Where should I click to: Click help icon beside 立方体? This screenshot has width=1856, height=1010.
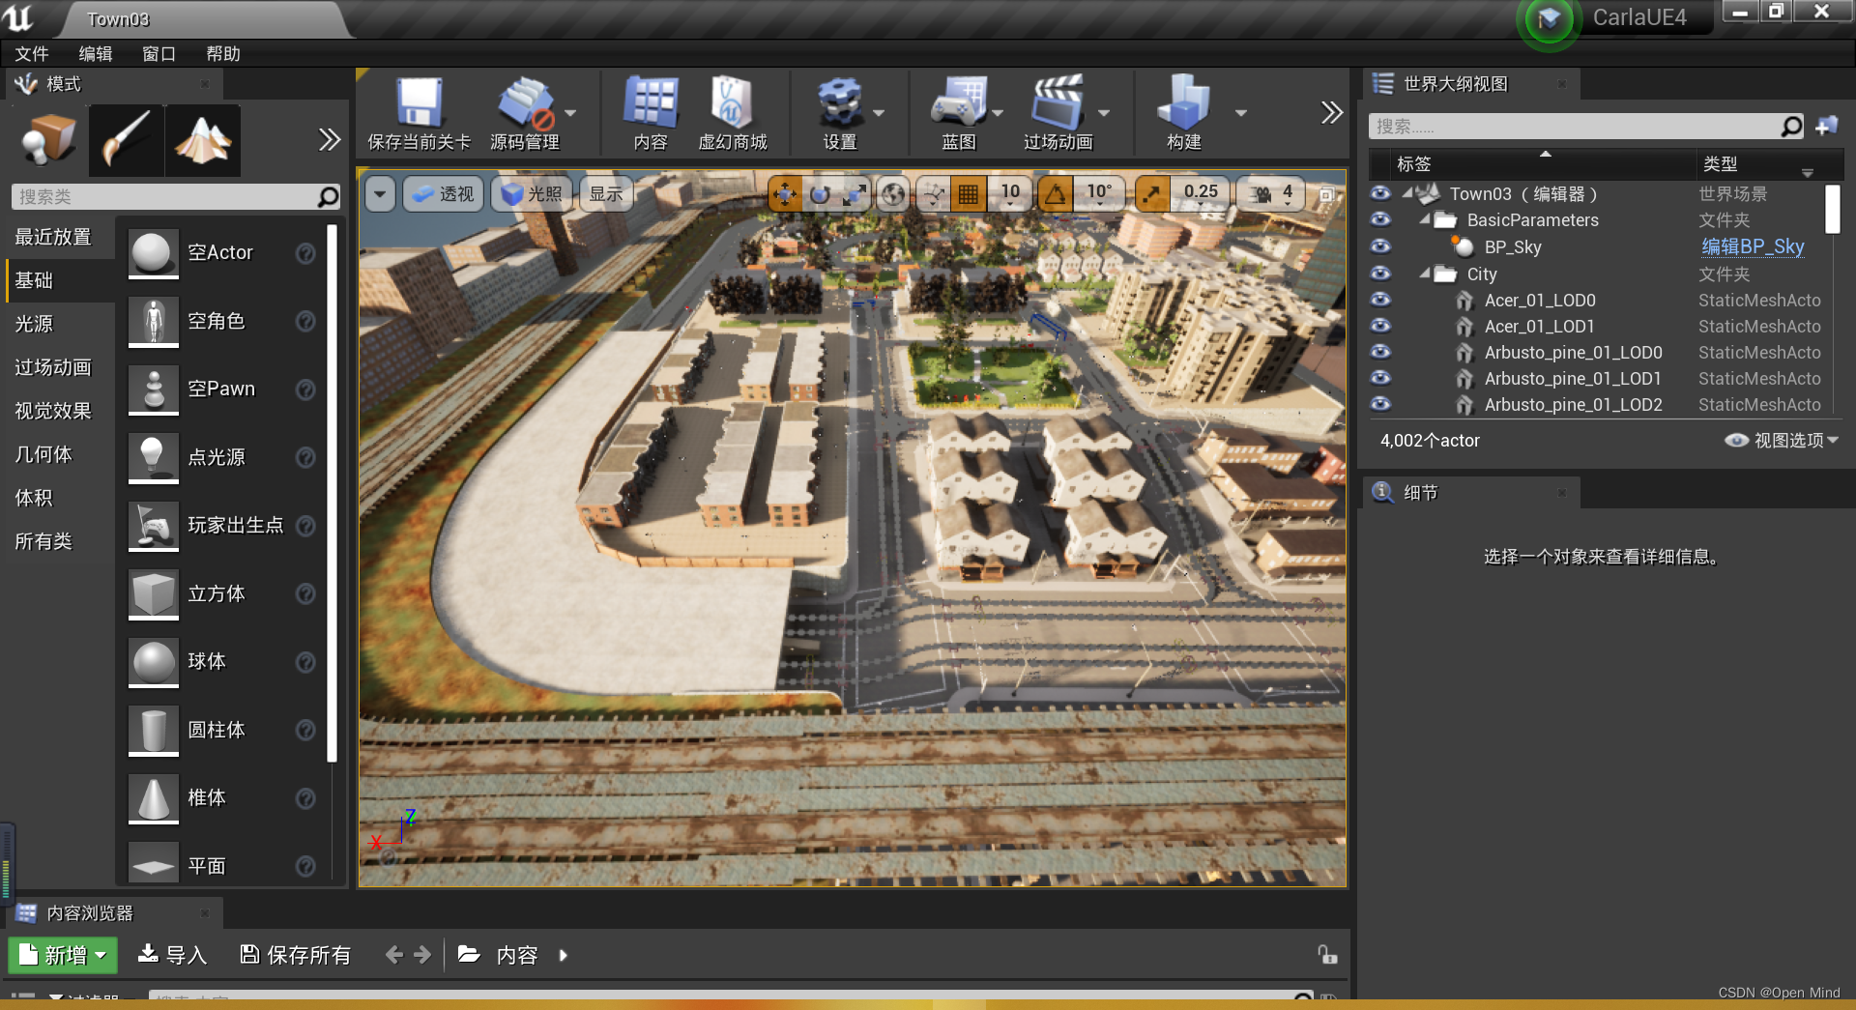click(305, 593)
